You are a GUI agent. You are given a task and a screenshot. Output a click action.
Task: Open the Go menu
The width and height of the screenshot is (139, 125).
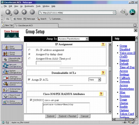click(x=21, y=6)
